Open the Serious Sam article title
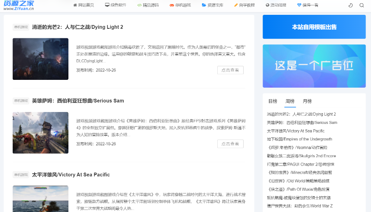 [78, 101]
